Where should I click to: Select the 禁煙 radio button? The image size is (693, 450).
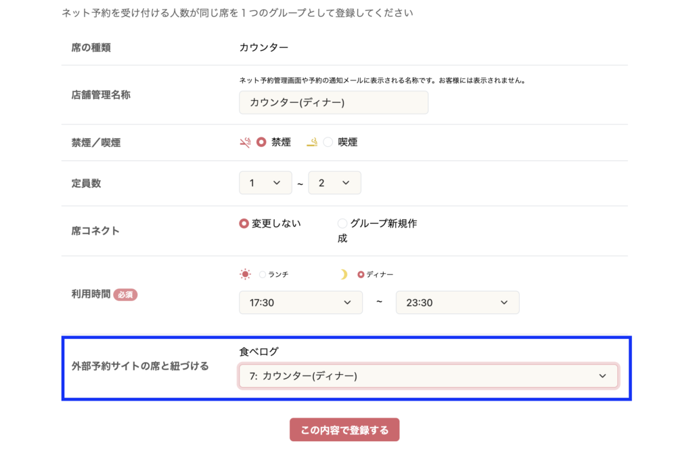click(x=261, y=142)
